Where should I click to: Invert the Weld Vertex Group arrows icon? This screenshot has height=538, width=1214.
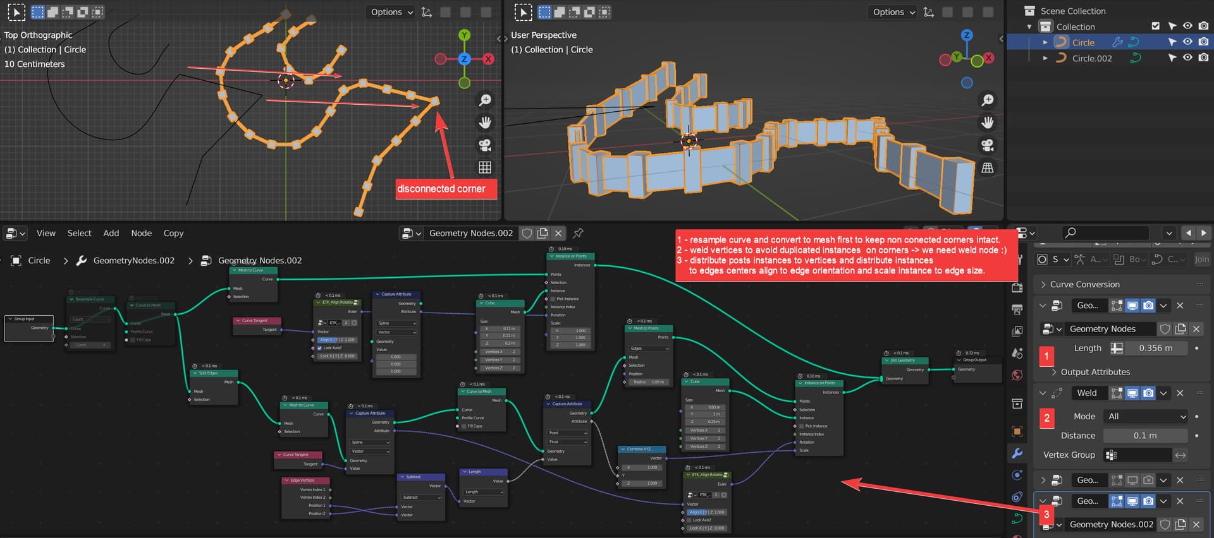click(1180, 455)
